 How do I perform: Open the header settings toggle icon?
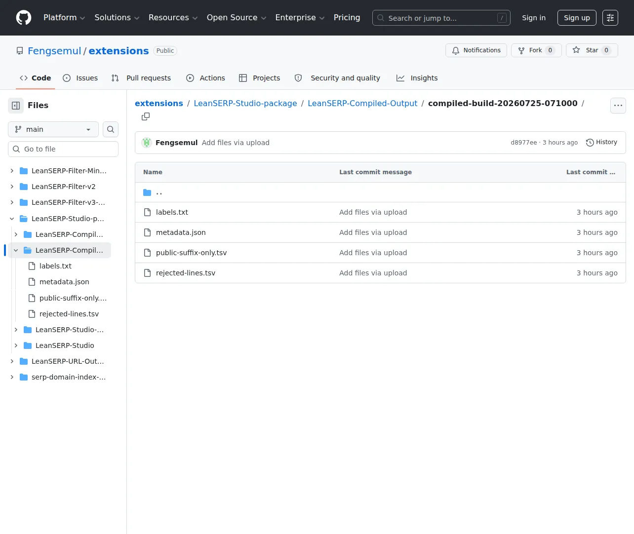pyautogui.click(x=610, y=18)
